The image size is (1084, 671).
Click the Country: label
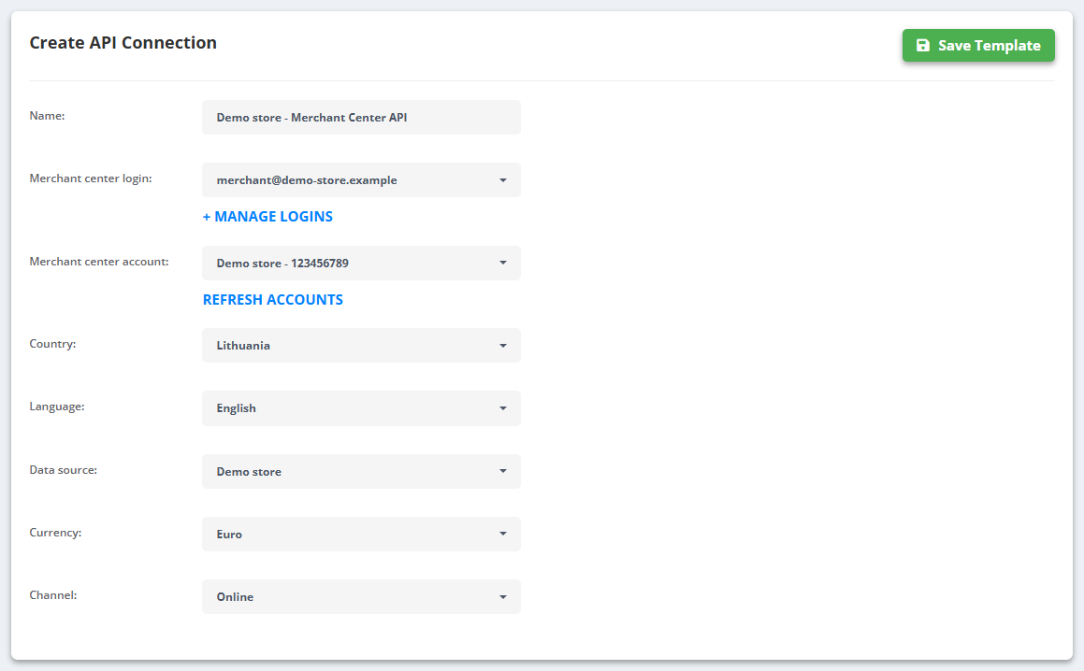pyautogui.click(x=52, y=344)
